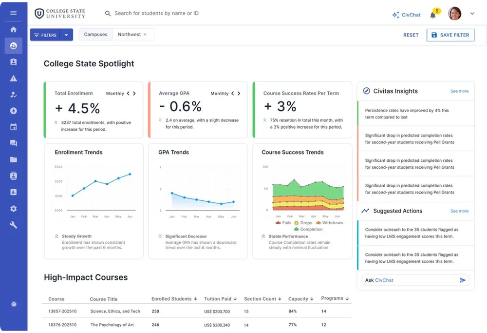Image resolution: width=487 pixels, height=333 pixels.
Task: Sort by Programs column
Action: tap(335, 298)
